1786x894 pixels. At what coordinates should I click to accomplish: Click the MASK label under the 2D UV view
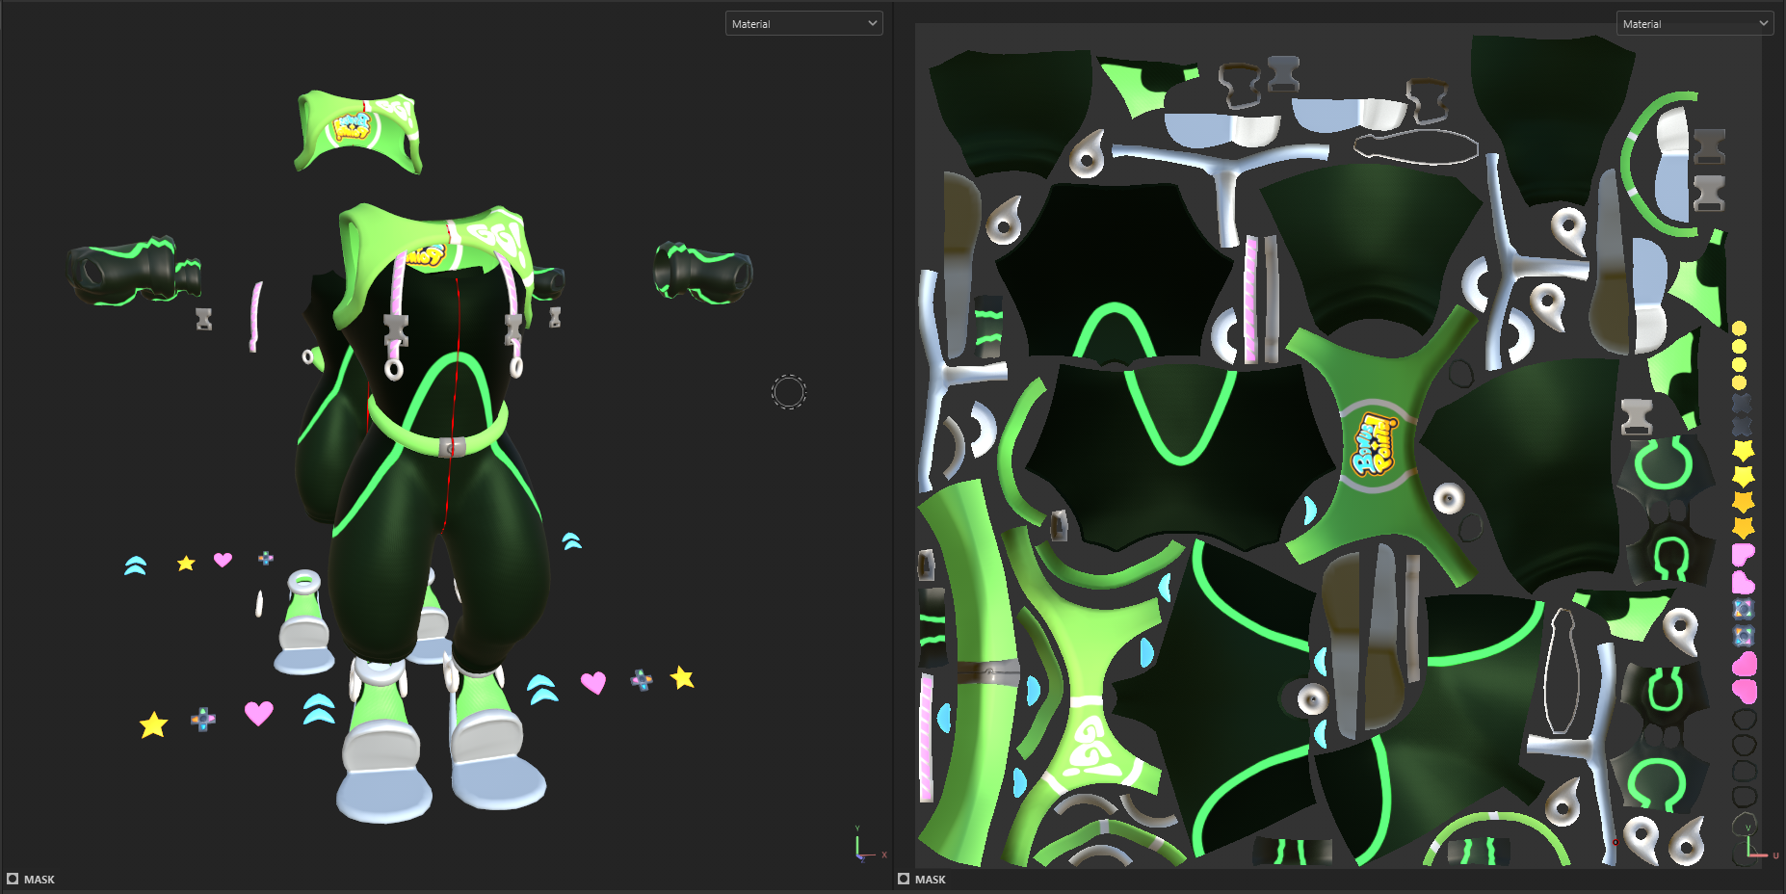[930, 880]
